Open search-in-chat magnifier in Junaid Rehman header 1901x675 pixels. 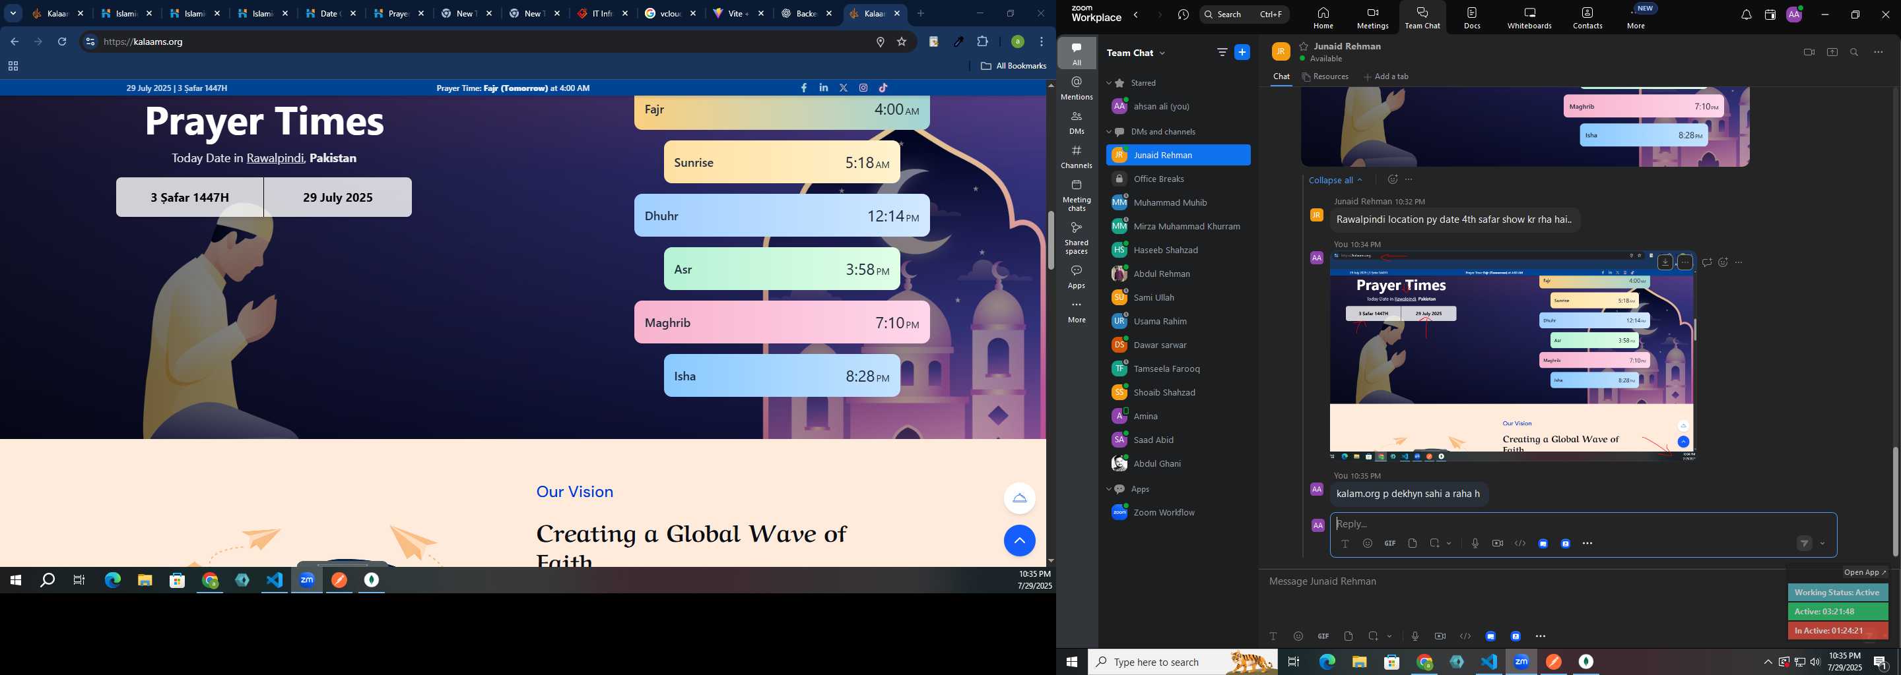click(x=1855, y=52)
